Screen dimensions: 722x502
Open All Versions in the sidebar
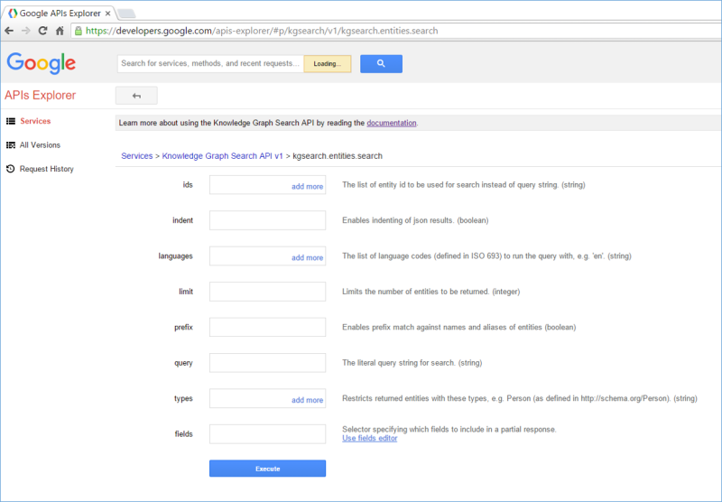click(x=40, y=145)
